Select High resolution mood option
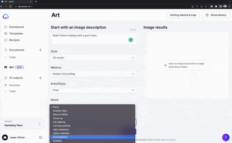 coord(92,130)
